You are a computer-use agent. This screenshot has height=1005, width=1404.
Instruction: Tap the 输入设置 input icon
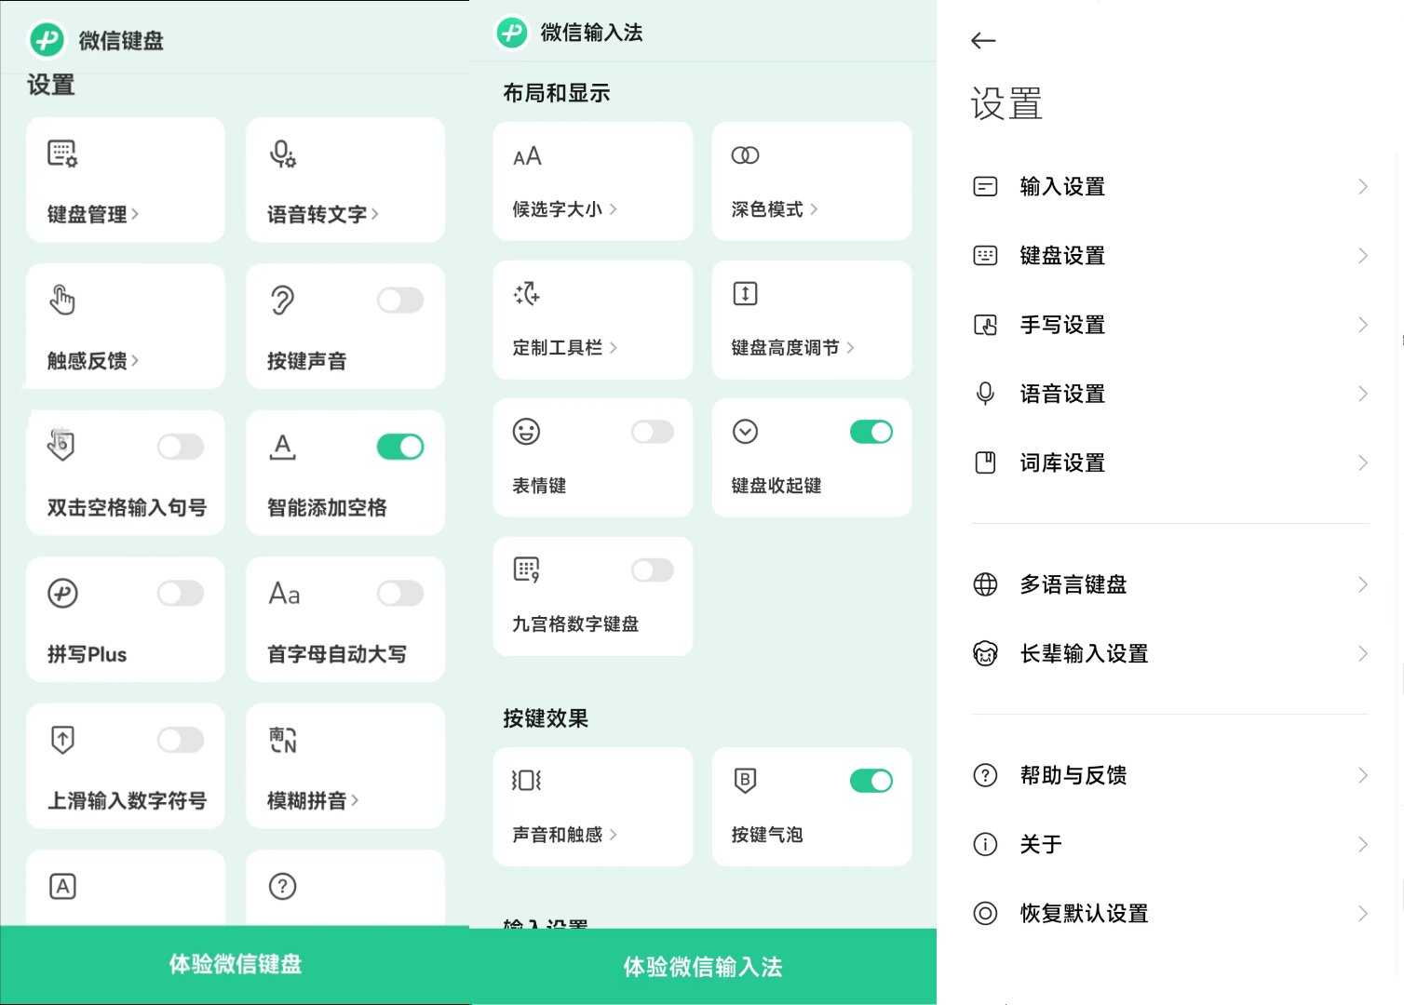pyautogui.click(x=985, y=187)
